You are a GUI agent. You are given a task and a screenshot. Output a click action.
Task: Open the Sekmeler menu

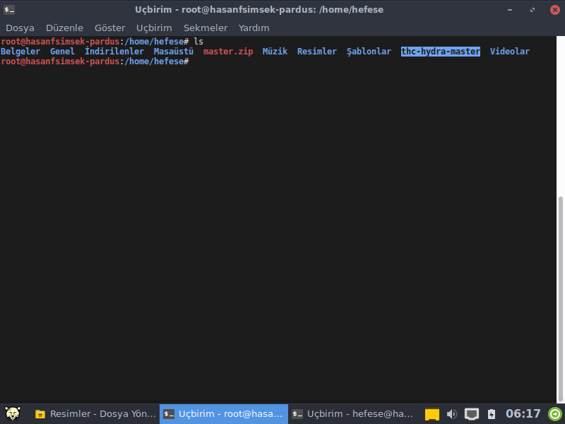coord(206,28)
